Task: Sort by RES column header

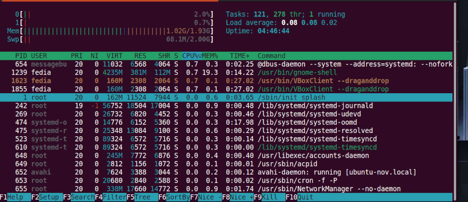Action: (x=140, y=56)
